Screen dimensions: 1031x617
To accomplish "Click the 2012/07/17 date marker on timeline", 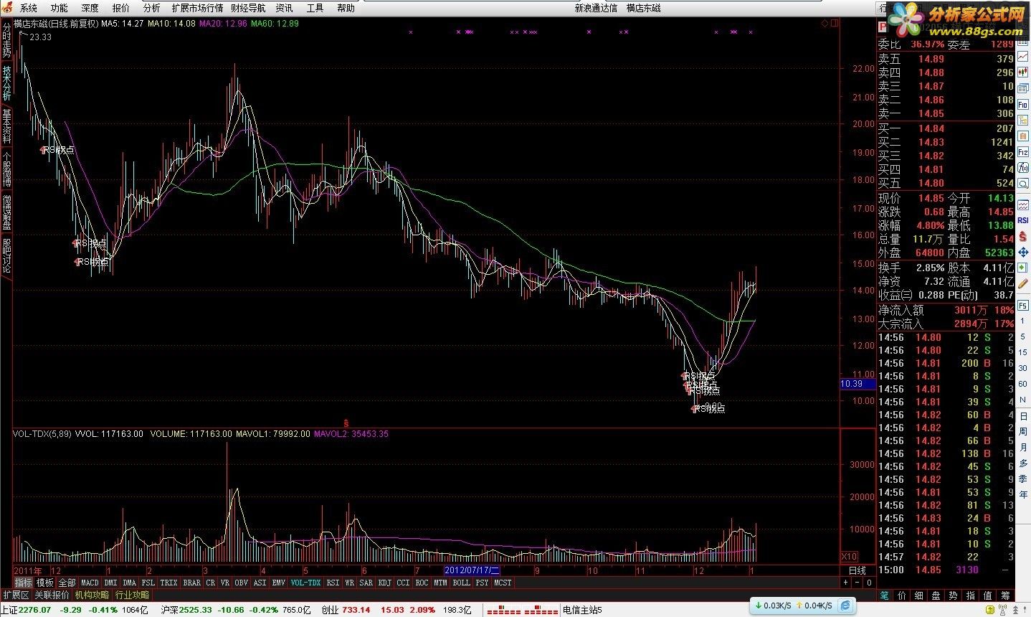I will (x=472, y=570).
